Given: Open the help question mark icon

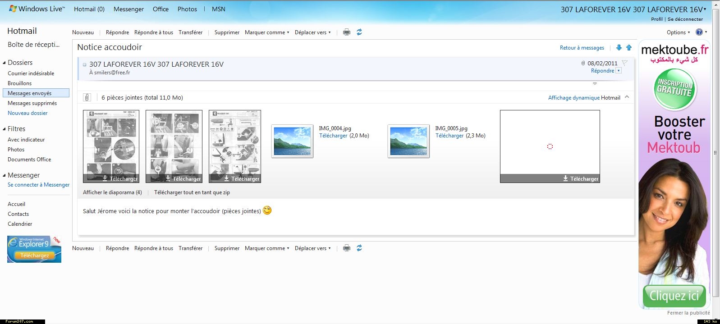Looking at the screenshot, I should [x=699, y=32].
